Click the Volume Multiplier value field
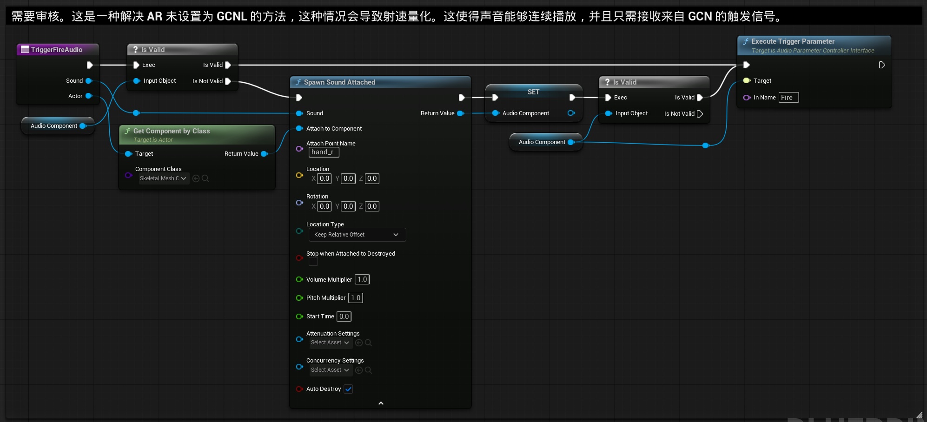The height and width of the screenshot is (422, 927). click(362, 279)
